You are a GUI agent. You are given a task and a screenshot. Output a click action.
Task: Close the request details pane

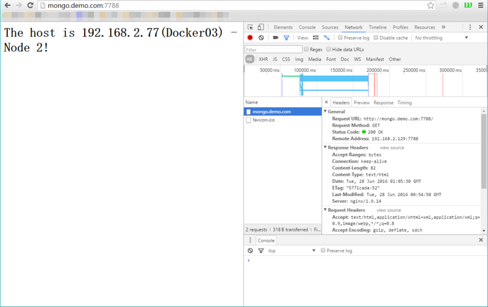(x=326, y=102)
